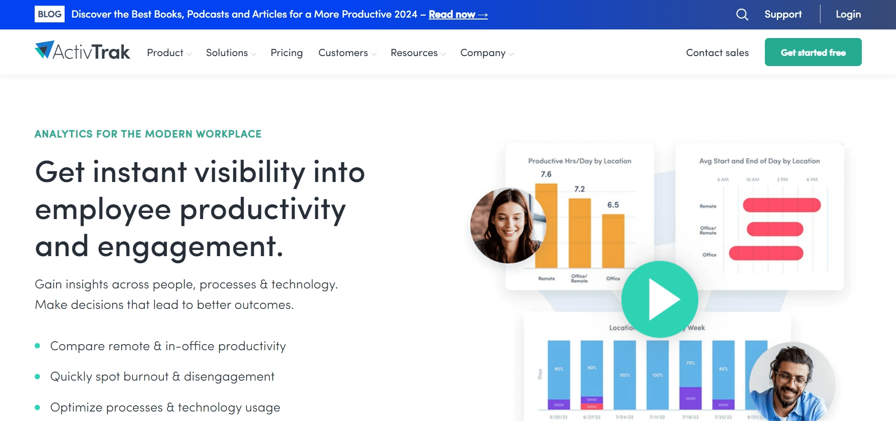Click the ActivTrak logo
The image size is (896, 421).
click(x=82, y=51)
